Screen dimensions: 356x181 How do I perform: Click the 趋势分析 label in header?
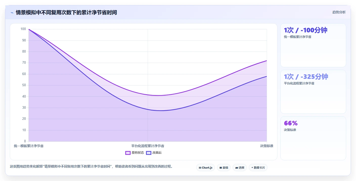[x=339, y=12]
